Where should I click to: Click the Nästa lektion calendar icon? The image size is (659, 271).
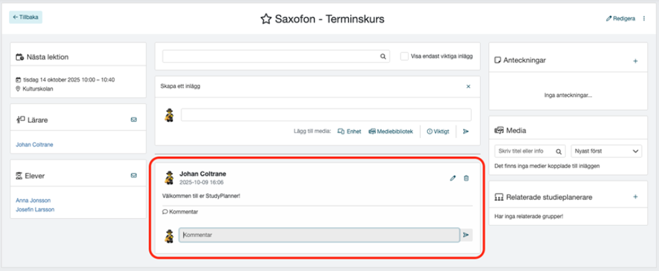[20, 57]
